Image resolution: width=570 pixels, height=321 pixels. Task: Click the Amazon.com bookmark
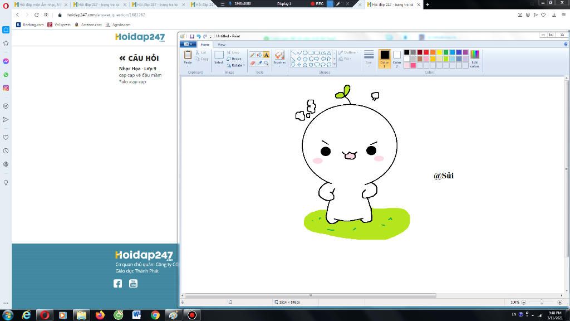tap(89, 25)
